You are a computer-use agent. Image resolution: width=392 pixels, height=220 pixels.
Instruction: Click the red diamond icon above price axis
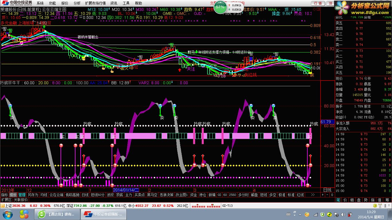(x=314, y=9)
